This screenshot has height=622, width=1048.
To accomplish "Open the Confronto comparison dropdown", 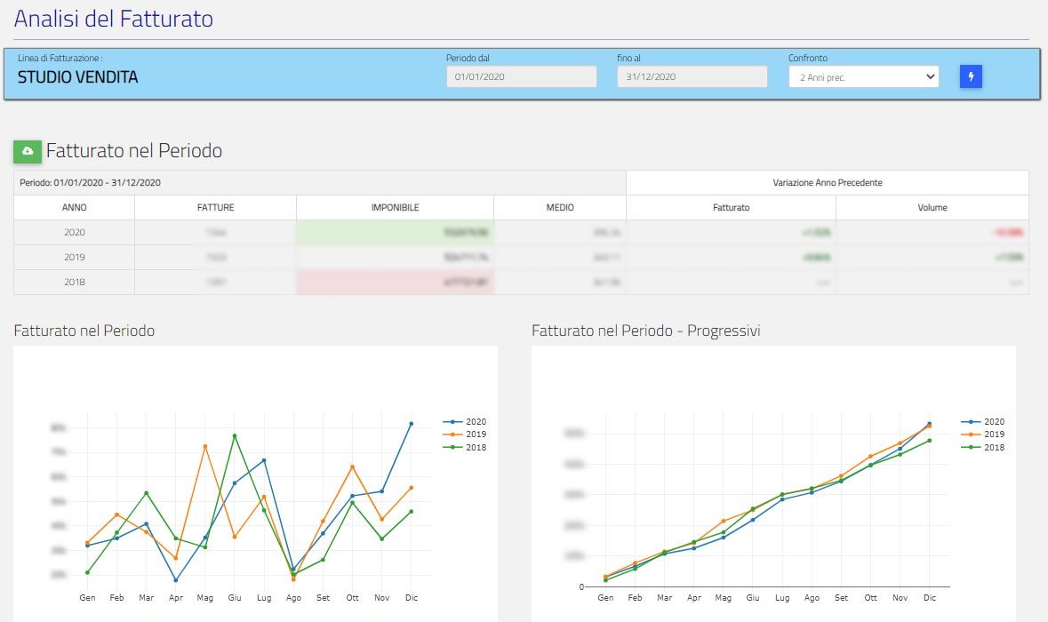I will click(863, 77).
